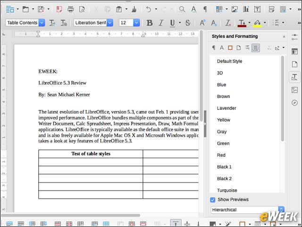Open Find & Replace magnifier icon
302x227 pixels.
tap(182, 9)
